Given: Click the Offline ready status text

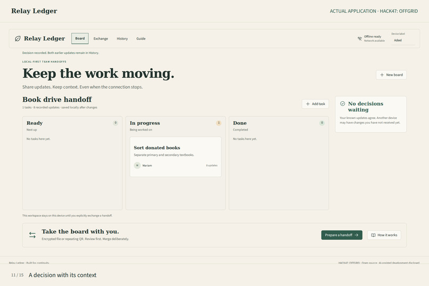Looking at the screenshot, I should pos(373,37).
